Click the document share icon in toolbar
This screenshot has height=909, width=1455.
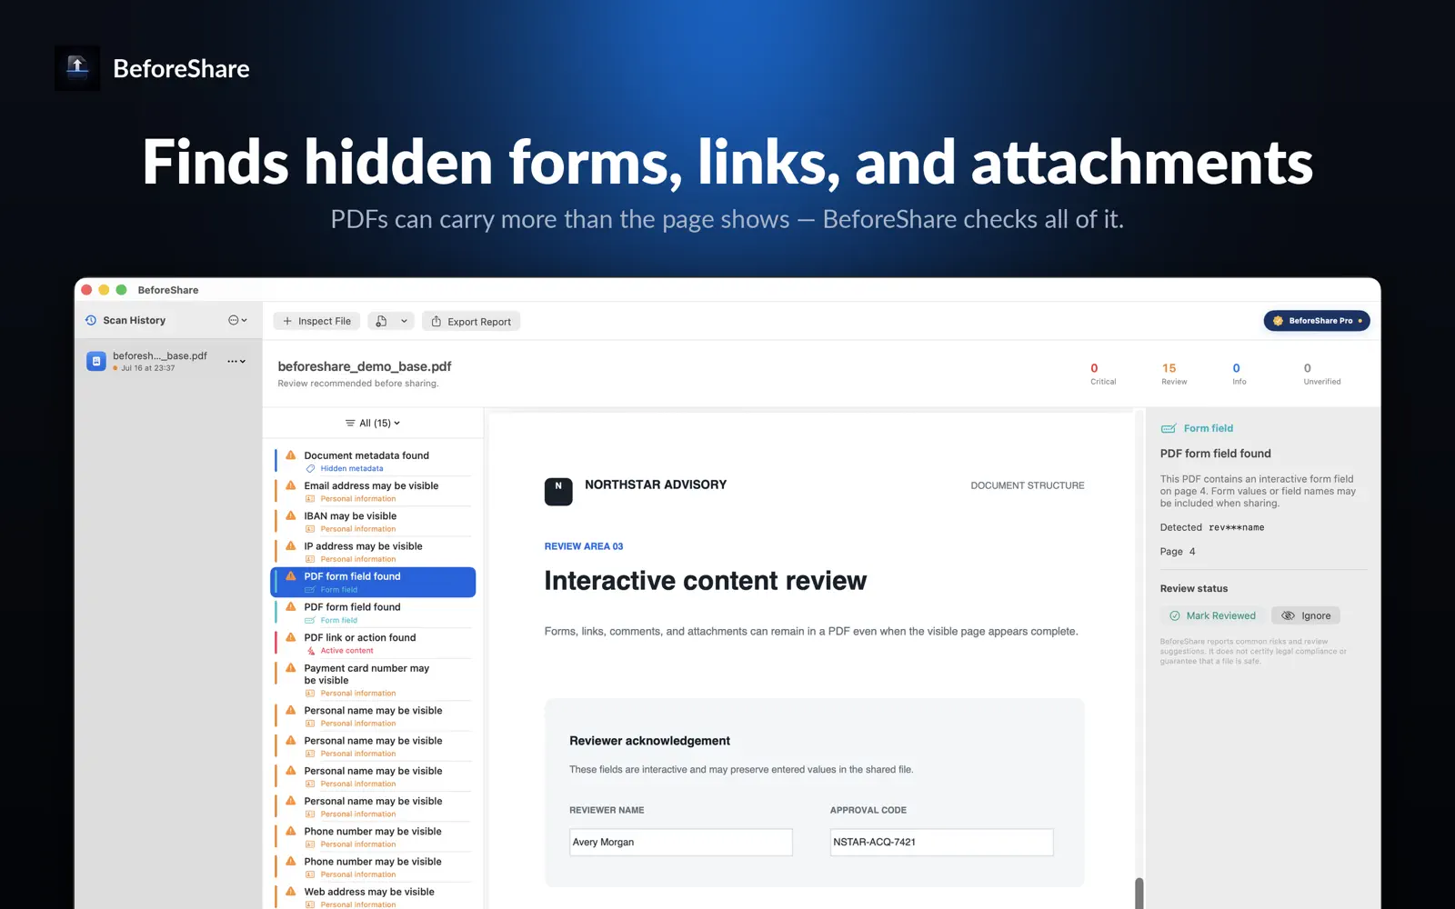pyautogui.click(x=381, y=321)
